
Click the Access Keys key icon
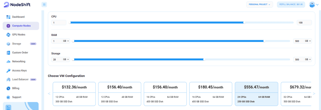[x=8, y=70]
